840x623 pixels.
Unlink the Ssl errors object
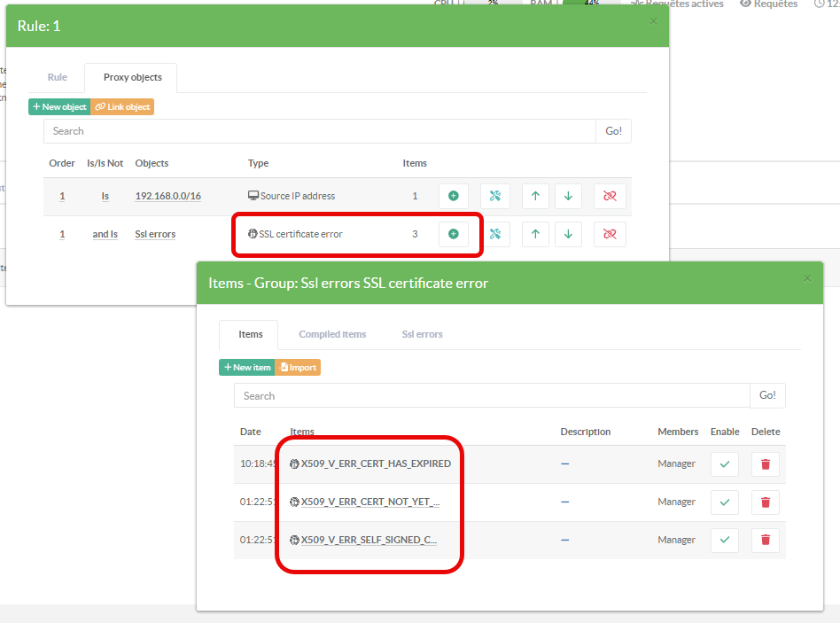(x=610, y=234)
